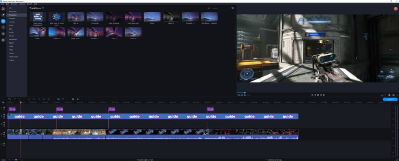This screenshot has width=399, height=161.
Task: Open the aspect ratio dropdown under preview
Action: tap(383, 95)
